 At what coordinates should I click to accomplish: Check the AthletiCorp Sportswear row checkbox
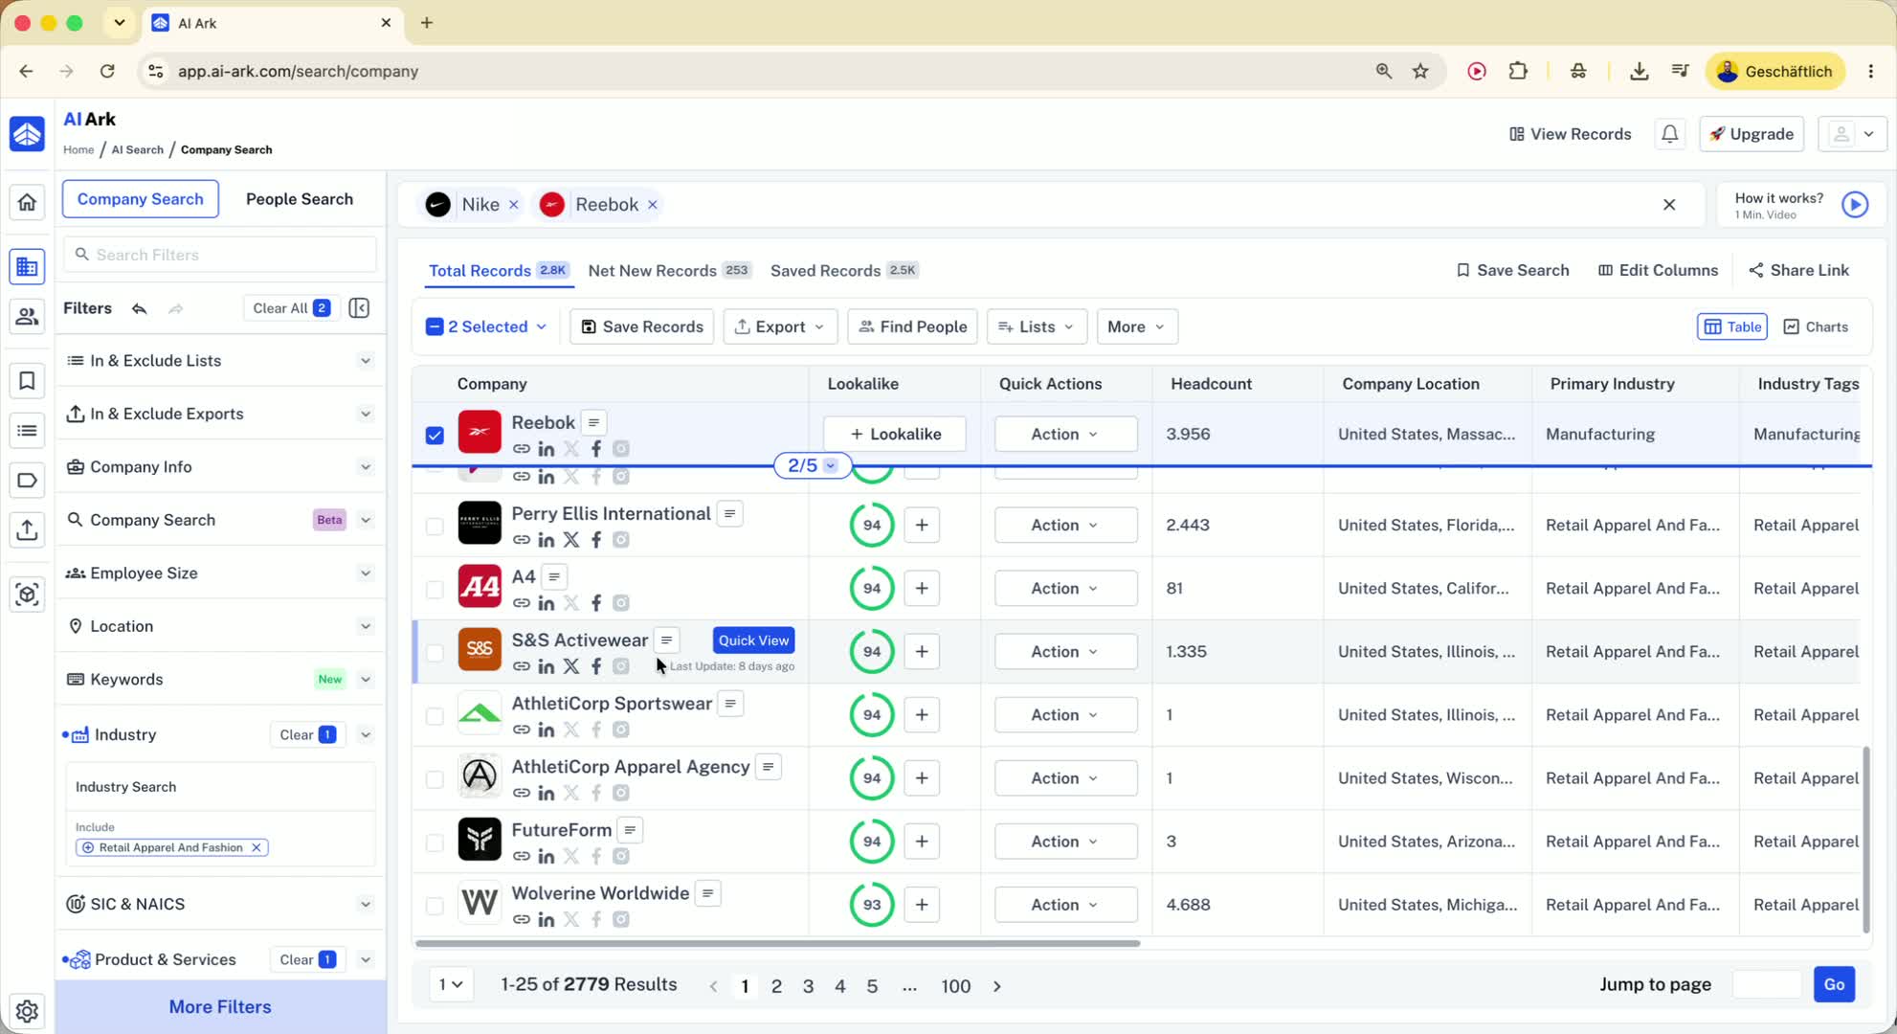click(x=435, y=715)
